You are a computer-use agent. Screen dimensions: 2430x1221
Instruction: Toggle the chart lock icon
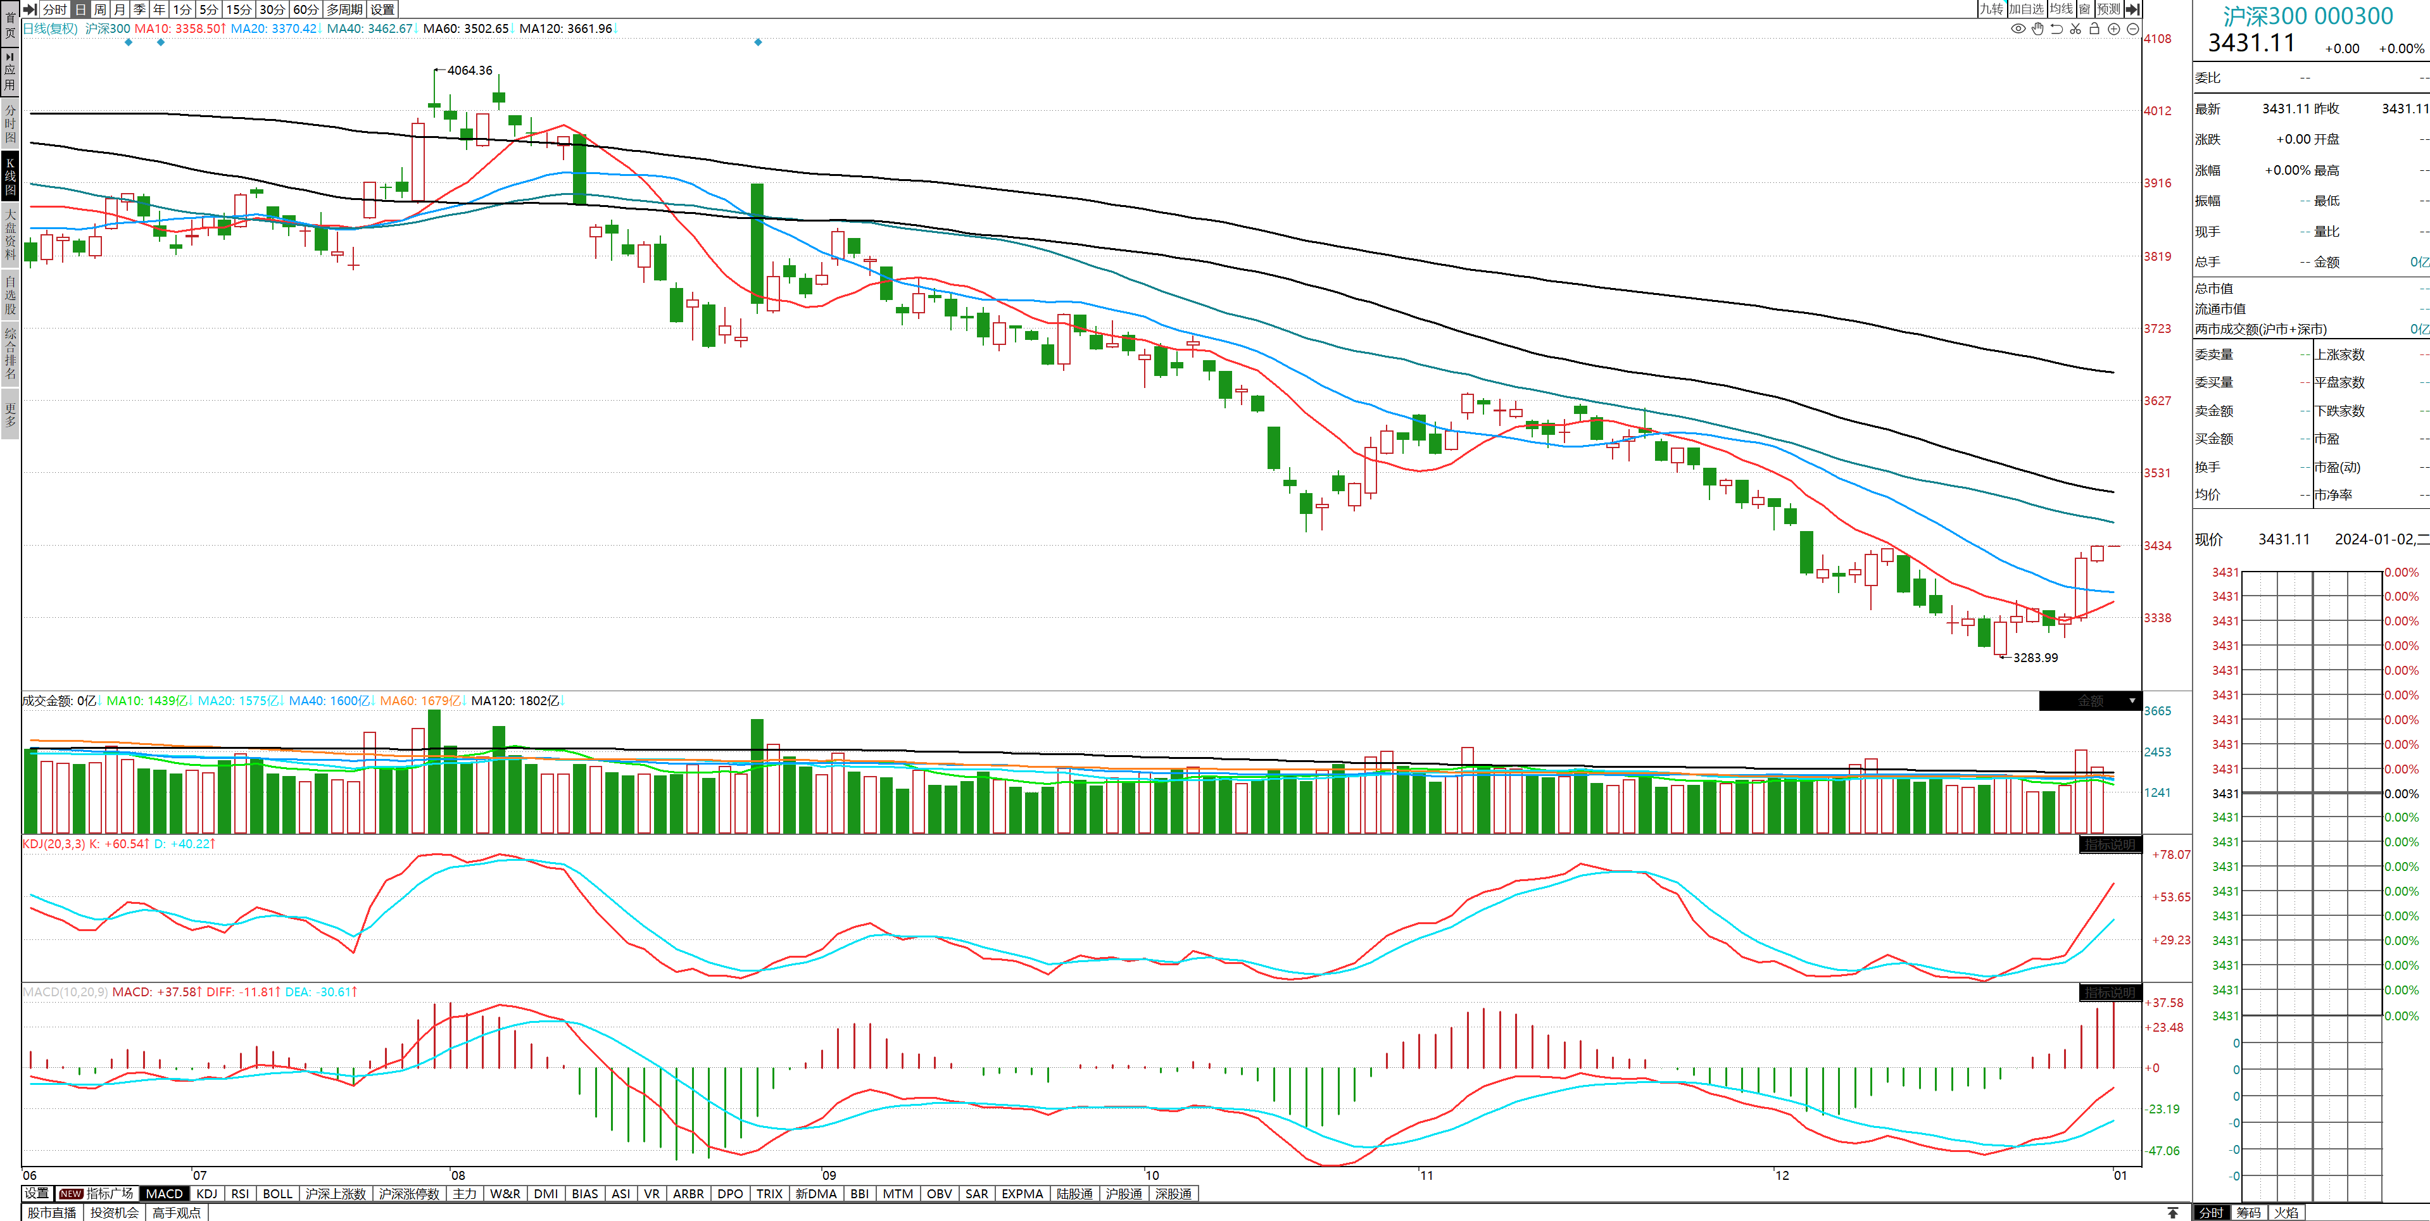[2094, 28]
